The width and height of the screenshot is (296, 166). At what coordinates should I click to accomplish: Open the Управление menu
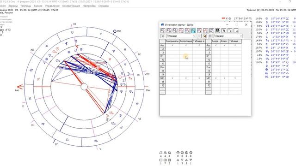(52, 6)
